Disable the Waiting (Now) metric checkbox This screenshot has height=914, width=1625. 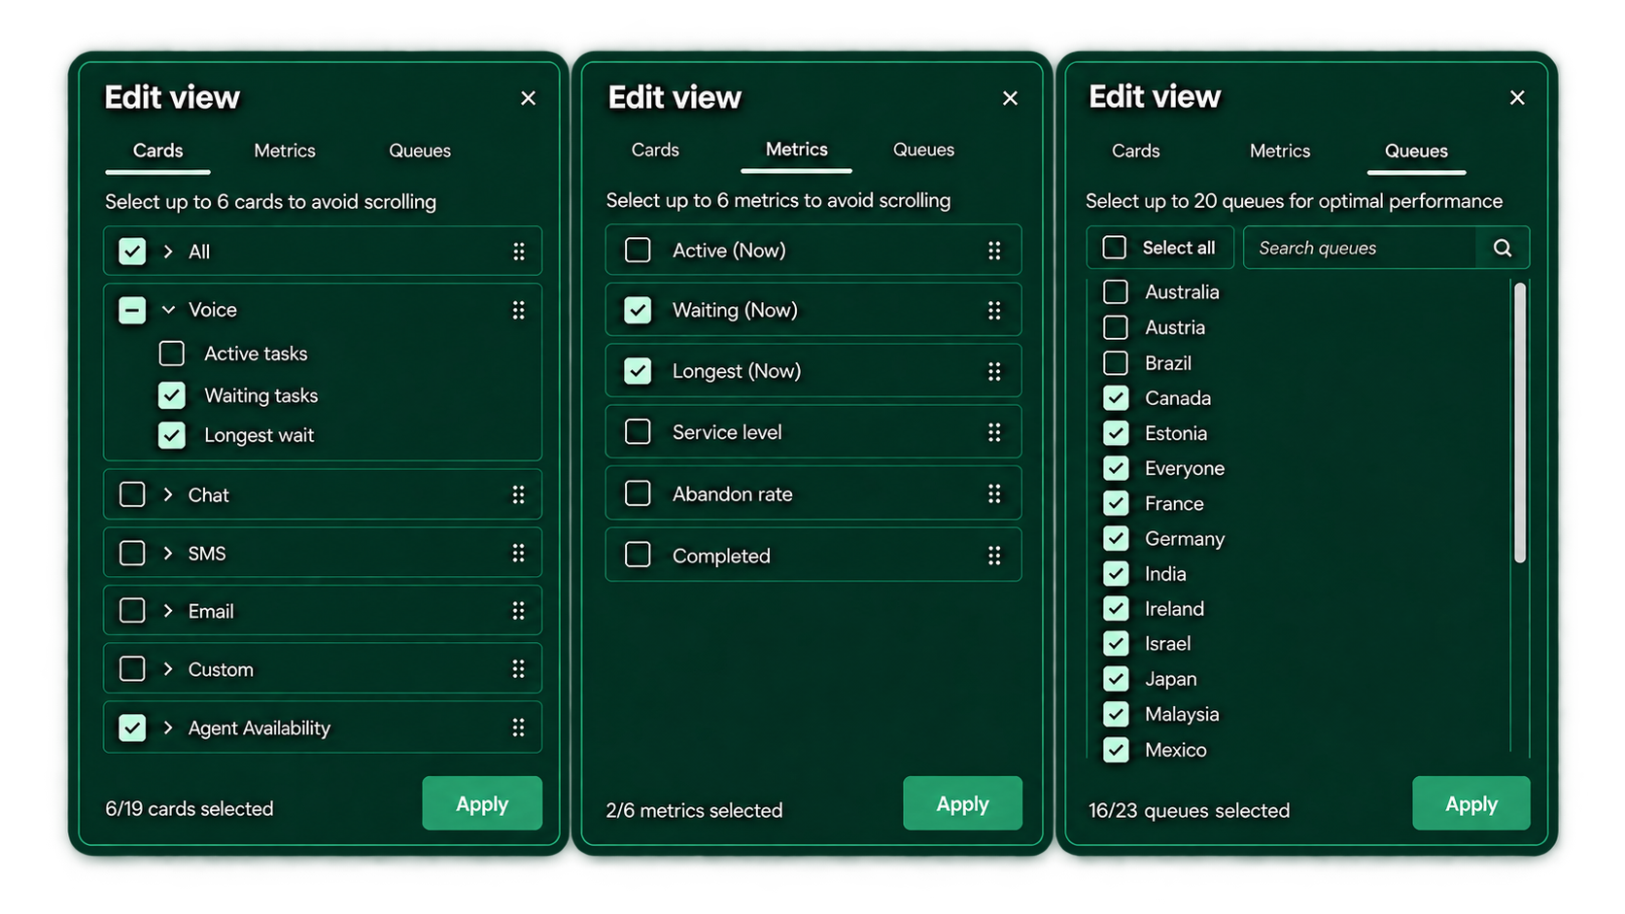(638, 310)
